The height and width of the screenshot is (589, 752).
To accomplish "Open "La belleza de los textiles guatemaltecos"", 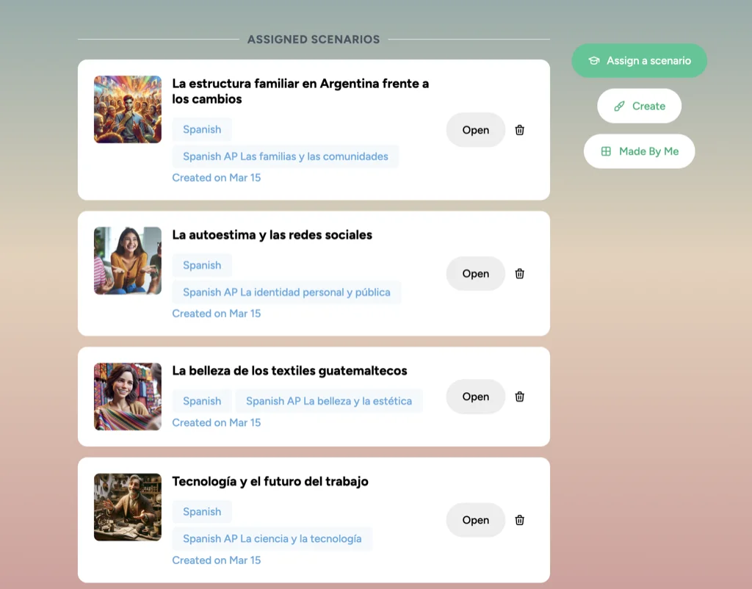I will coord(475,397).
